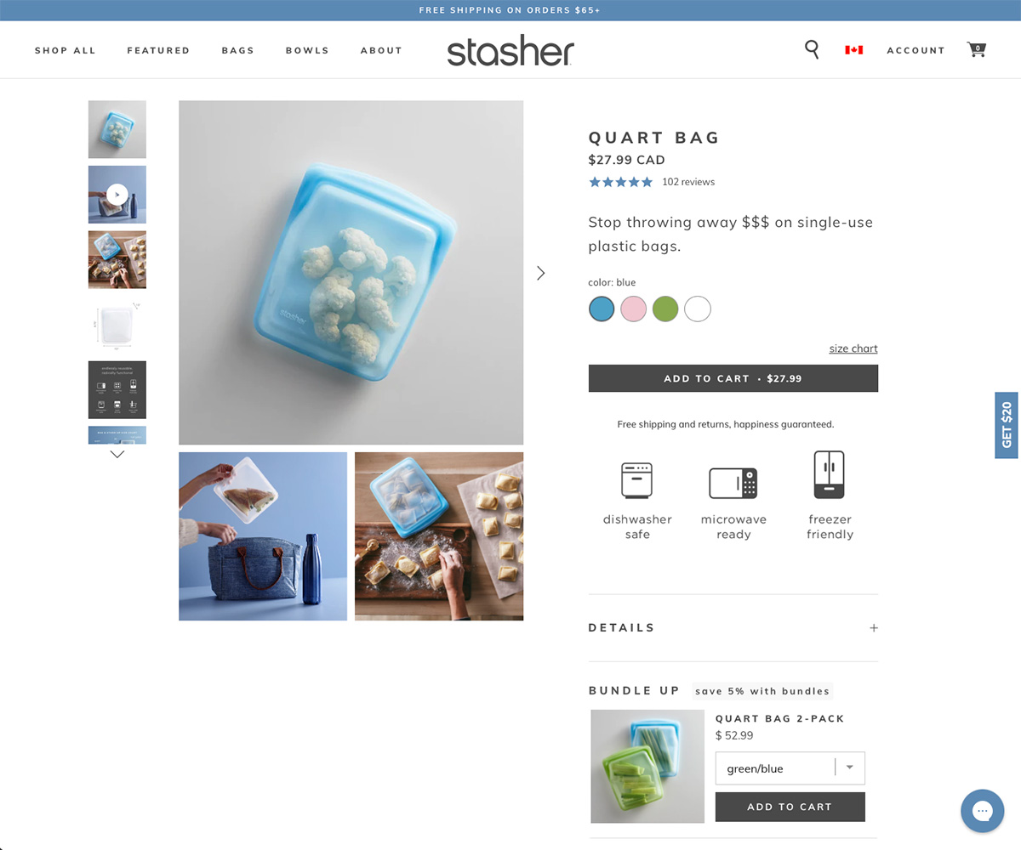Viewport: 1021px width, 850px height.
Task: Play the product video thumbnail
Action: [x=117, y=195]
